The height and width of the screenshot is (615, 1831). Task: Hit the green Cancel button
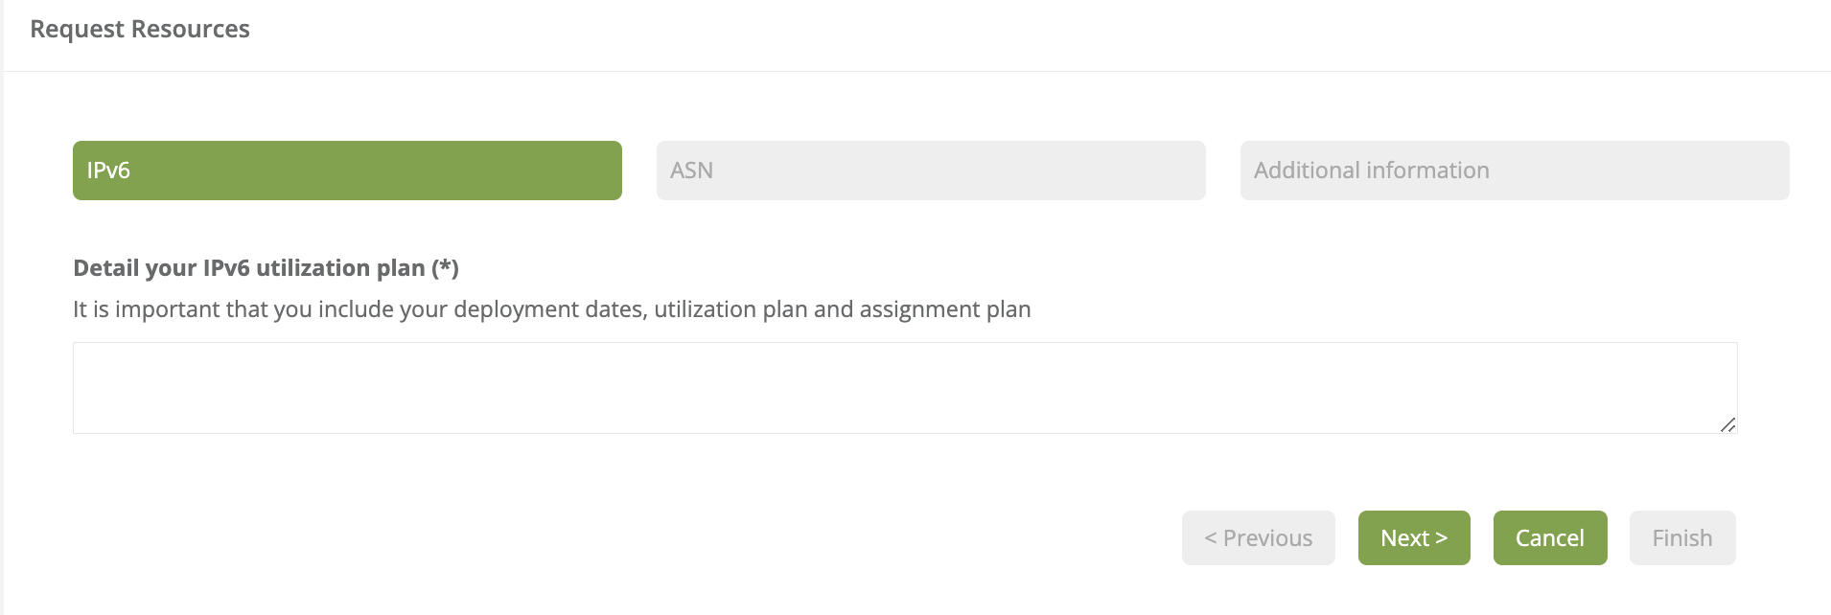click(1549, 538)
